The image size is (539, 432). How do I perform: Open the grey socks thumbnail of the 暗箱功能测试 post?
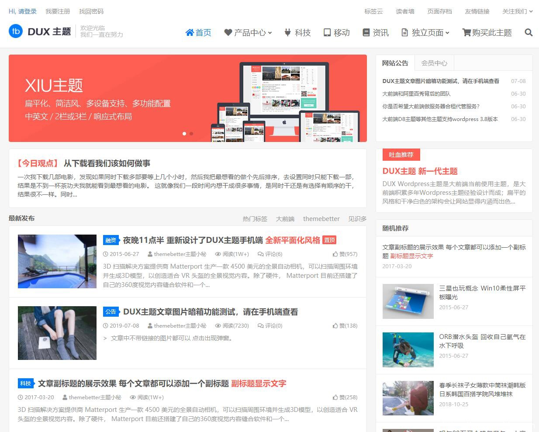coord(57,333)
